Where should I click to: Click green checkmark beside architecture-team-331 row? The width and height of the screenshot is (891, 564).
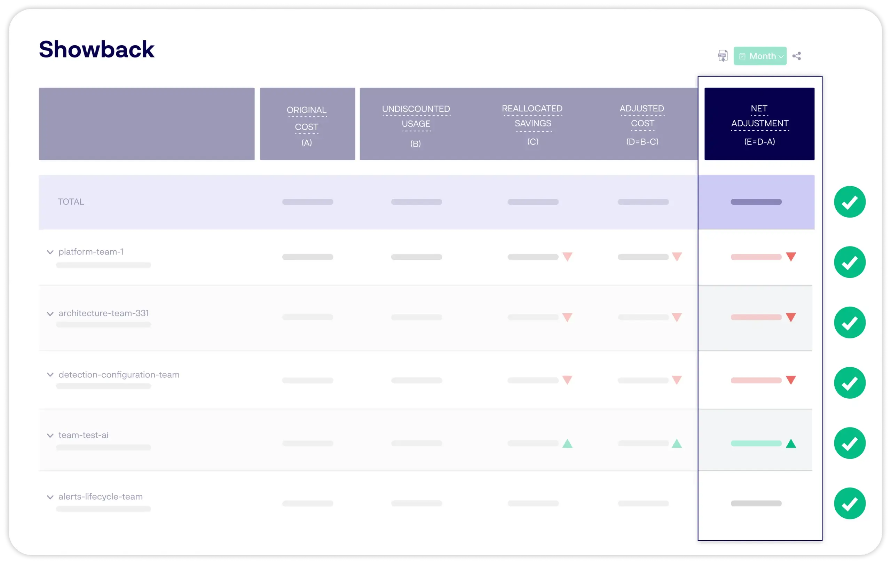[x=850, y=322]
